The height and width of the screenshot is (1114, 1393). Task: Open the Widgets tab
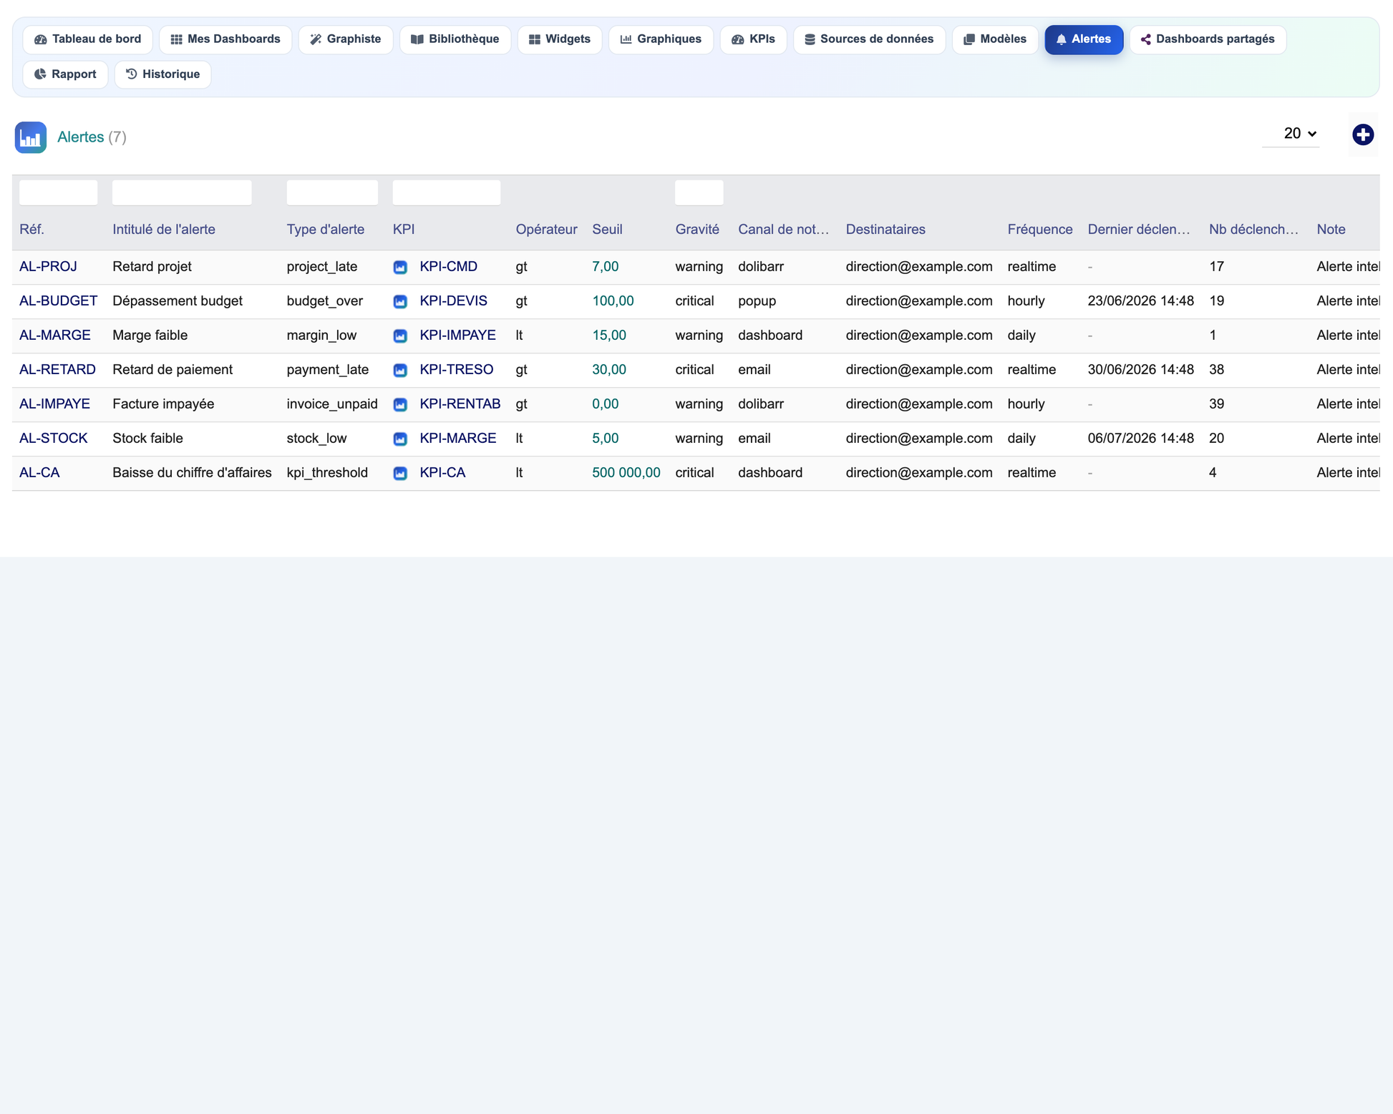[x=560, y=39]
